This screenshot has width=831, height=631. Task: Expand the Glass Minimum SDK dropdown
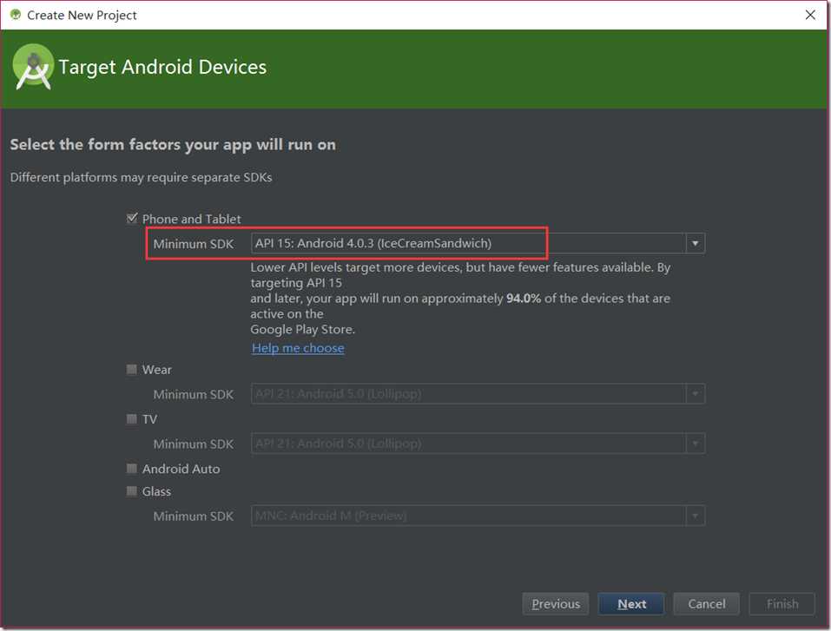pos(695,516)
